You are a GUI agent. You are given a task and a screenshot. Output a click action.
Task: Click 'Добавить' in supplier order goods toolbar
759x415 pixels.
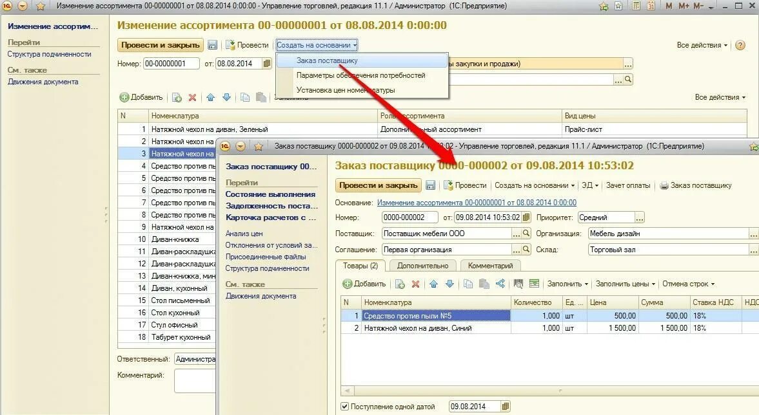click(x=364, y=284)
